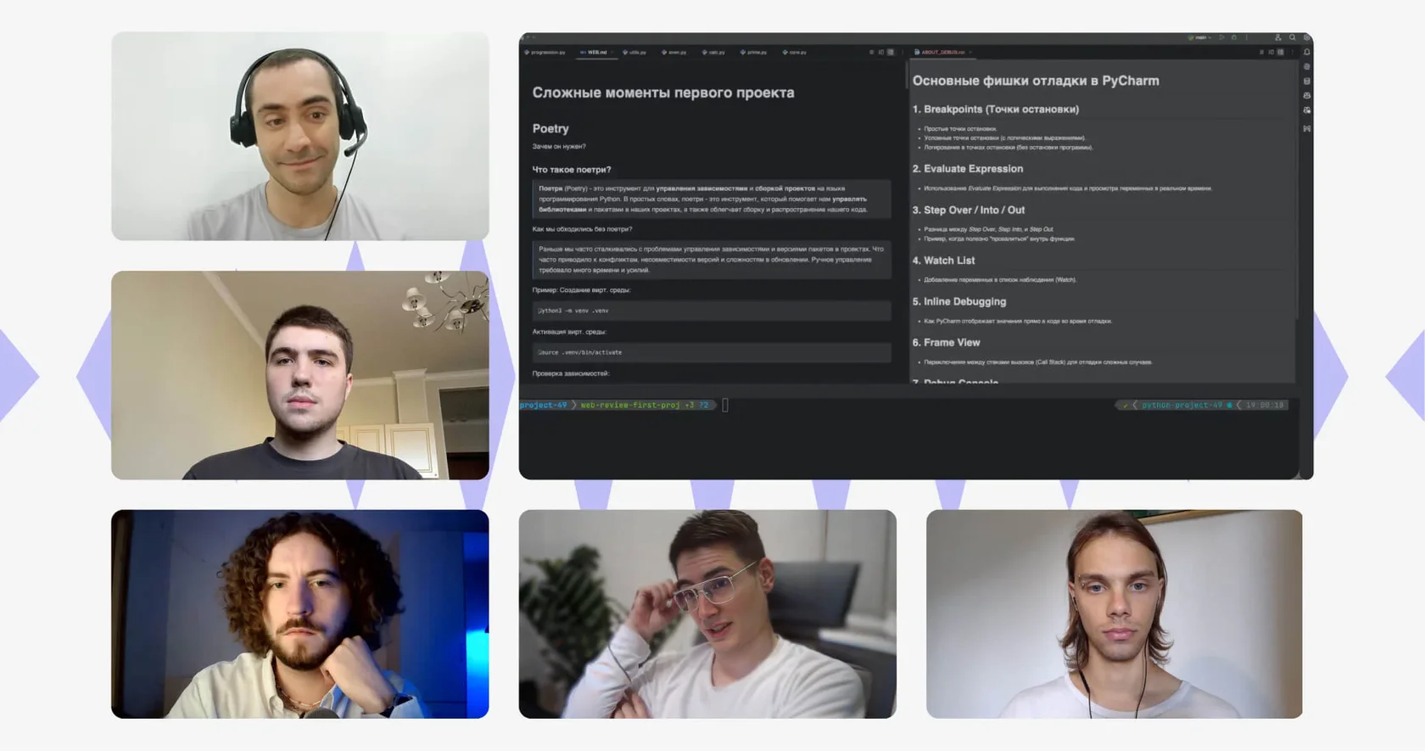
Task: Click the file icon on ABOUT_DEBUG tab
Action: (916, 52)
